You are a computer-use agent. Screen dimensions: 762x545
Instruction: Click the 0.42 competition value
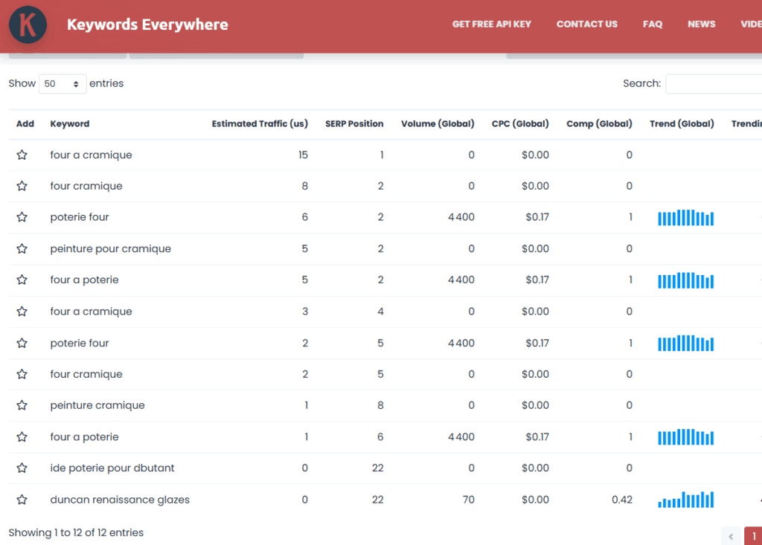(621, 500)
